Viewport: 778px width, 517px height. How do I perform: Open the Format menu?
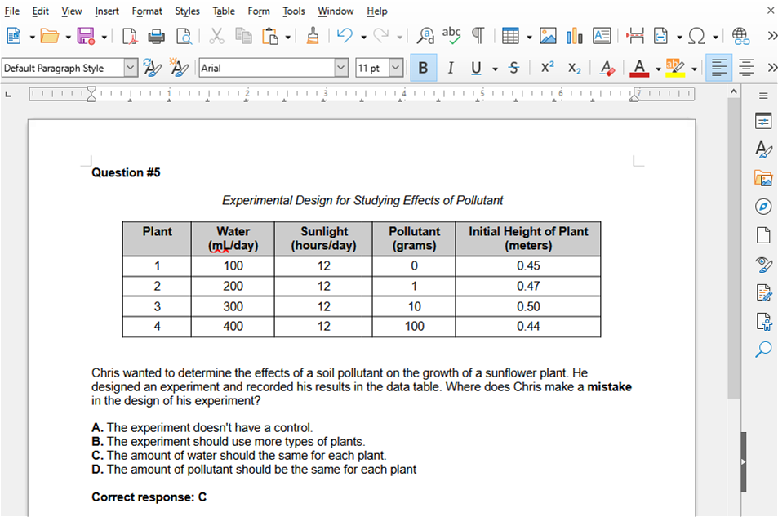tap(147, 11)
